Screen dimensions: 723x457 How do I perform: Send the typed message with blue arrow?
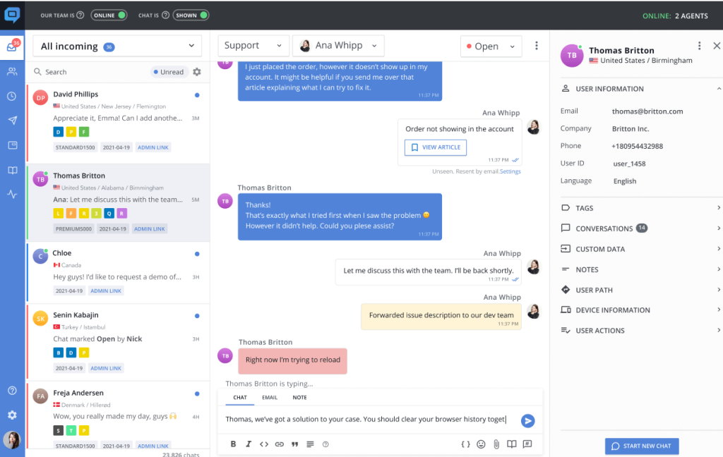coord(527,420)
